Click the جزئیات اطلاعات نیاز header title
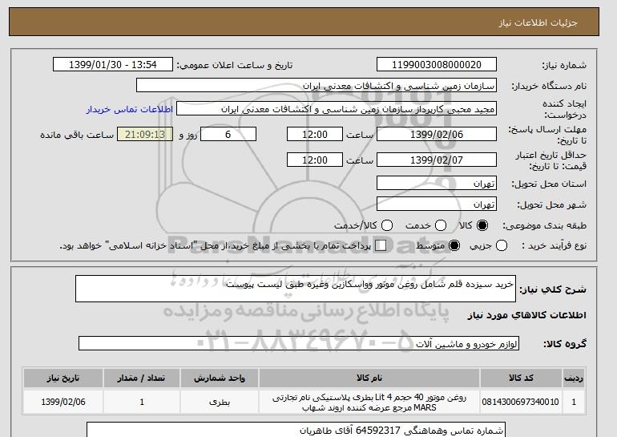 (538, 22)
